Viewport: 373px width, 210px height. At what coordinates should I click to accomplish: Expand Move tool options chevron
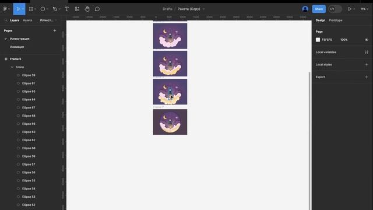pos(23,9)
